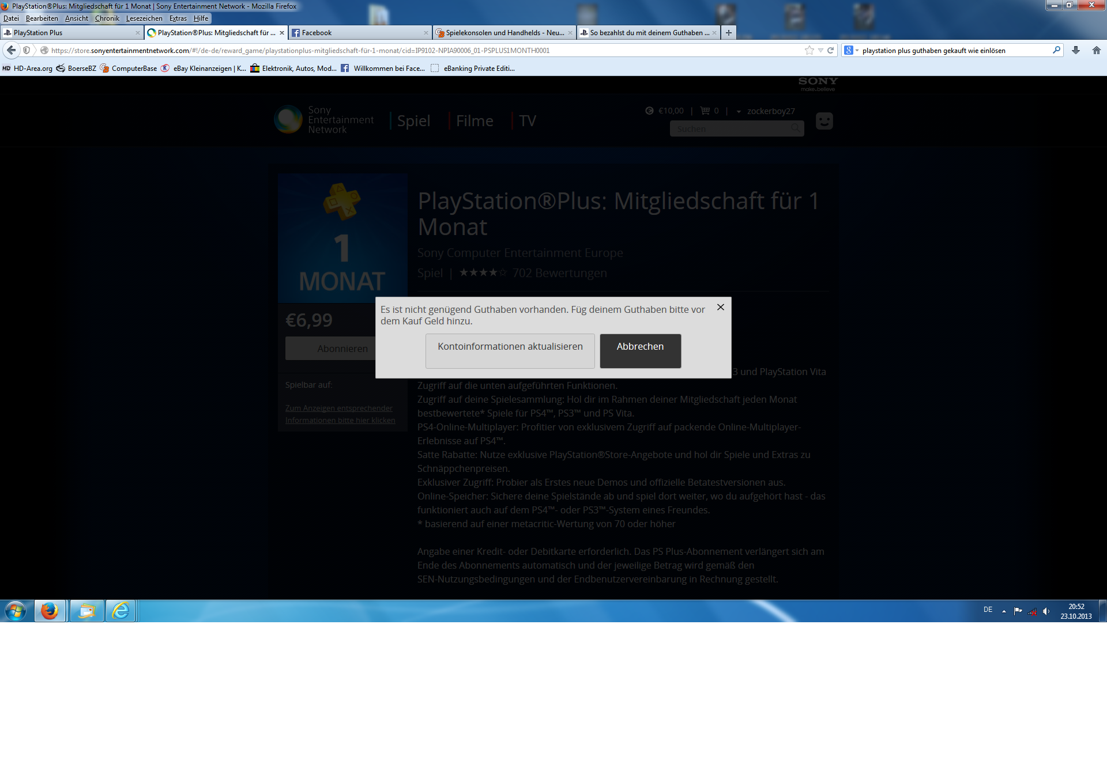
Task: Click the Firefox back arrow button
Action: (11, 50)
